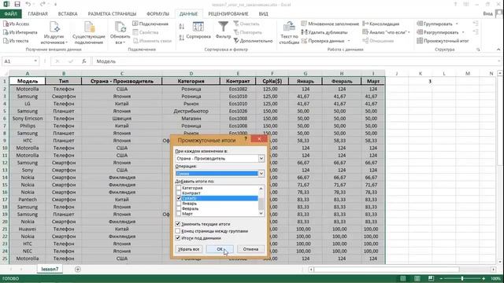Screen dimensions: 504x283
Task: Click the Убрать все button
Action: [189, 249]
